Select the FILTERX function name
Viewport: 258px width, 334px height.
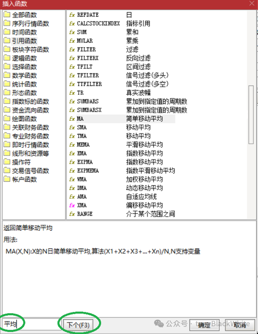[88, 58]
